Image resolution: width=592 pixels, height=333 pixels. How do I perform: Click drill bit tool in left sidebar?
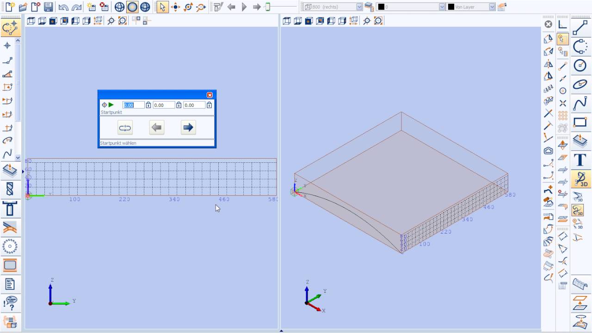(x=10, y=188)
